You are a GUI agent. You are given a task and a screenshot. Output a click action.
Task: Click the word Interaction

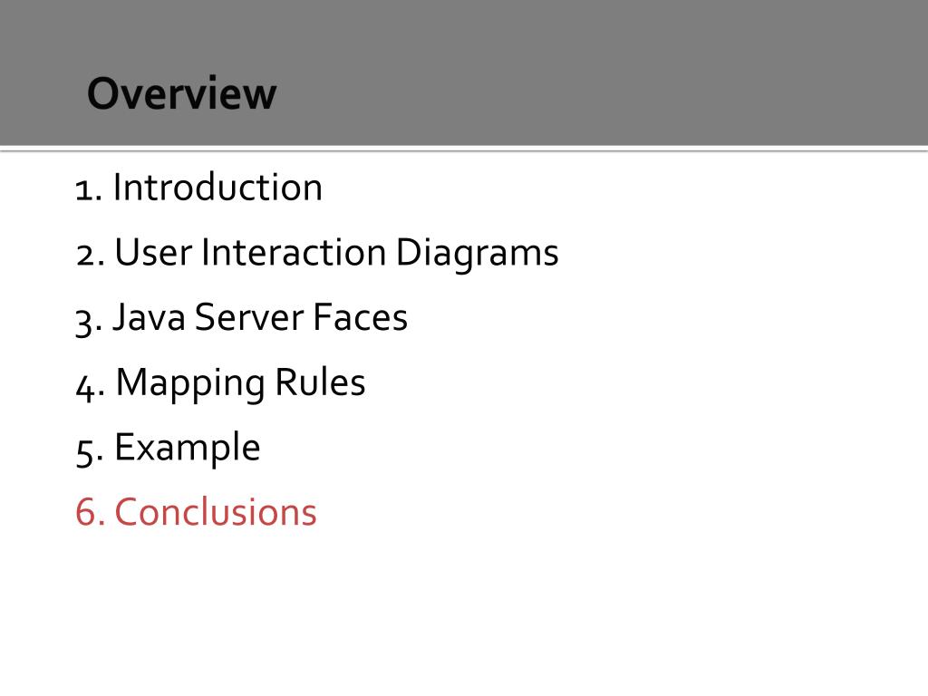294,252
